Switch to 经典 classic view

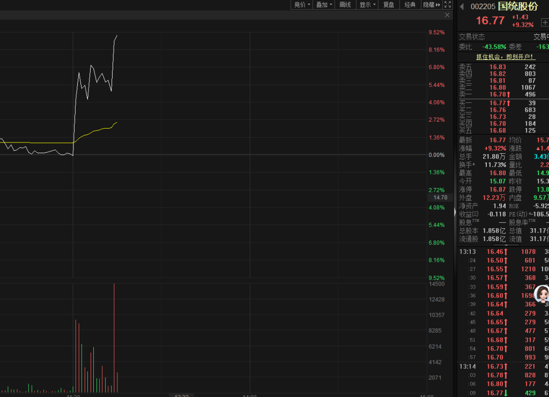(x=410, y=5)
